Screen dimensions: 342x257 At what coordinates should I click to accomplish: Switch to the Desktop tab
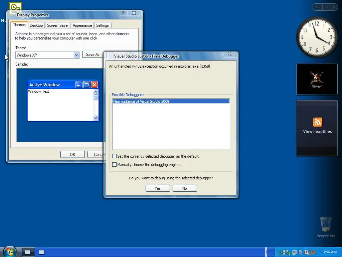[x=36, y=25]
